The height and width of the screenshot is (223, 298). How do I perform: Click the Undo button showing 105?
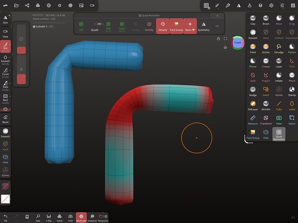click(x=5, y=218)
